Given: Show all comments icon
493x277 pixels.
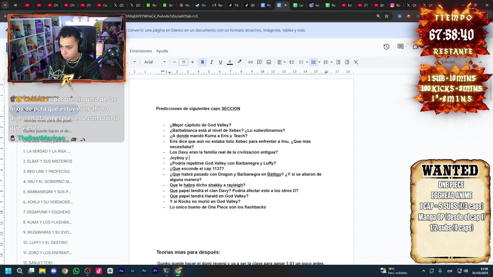Looking at the screenshot, I should [x=400, y=47].
